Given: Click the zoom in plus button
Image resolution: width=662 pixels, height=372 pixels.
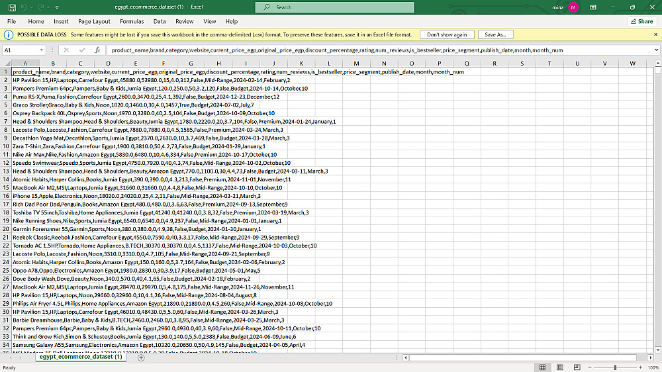Looking at the screenshot, I should (x=640, y=367).
